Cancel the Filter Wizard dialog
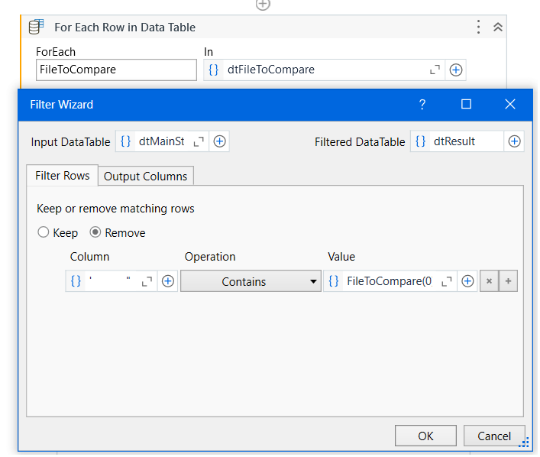Screen dimensions: 540x457 coord(493,436)
